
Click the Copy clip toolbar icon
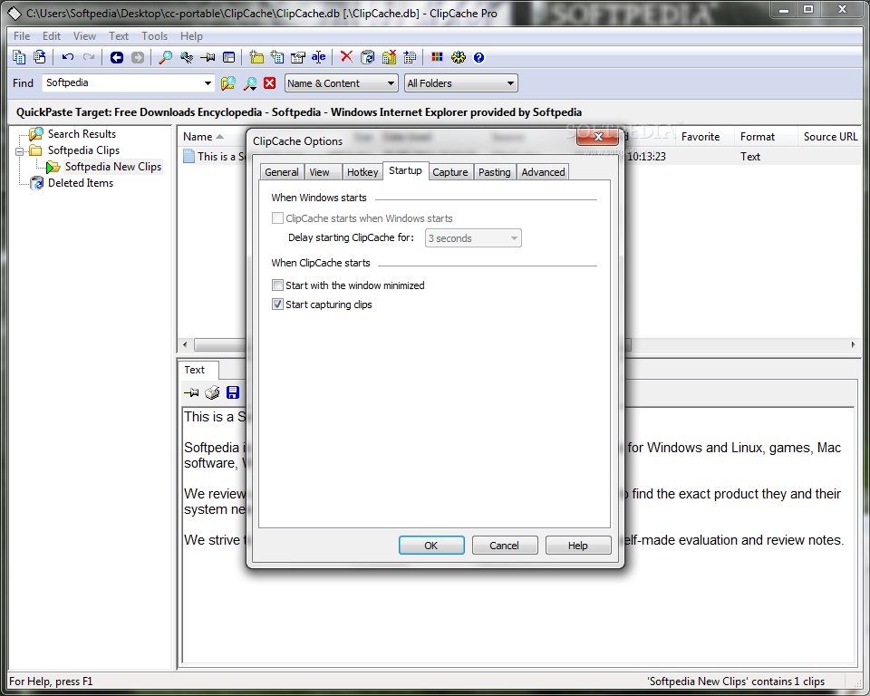pos(19,57)
